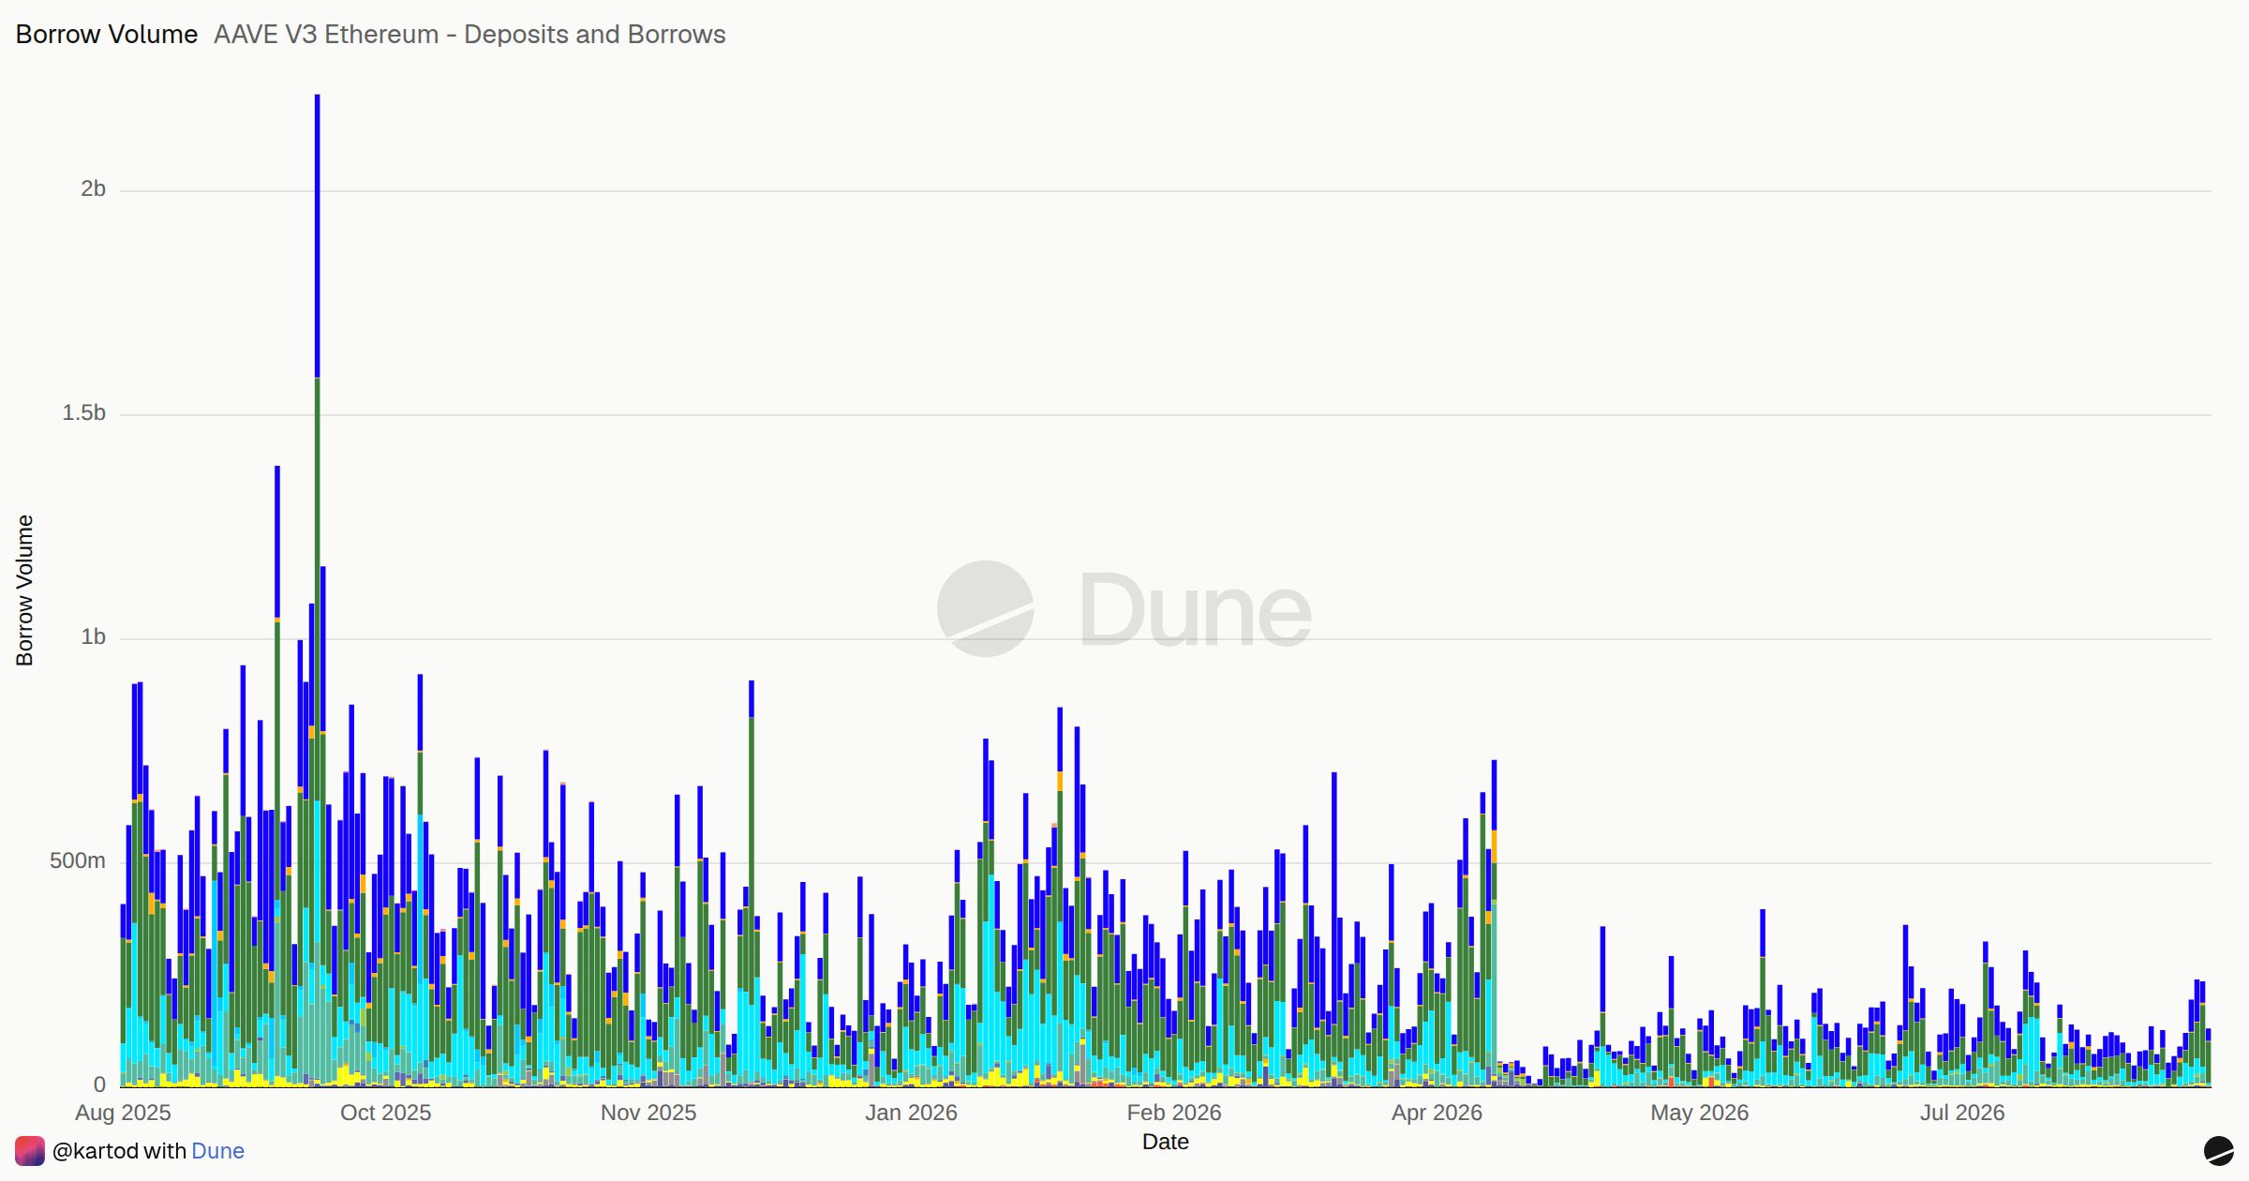Image resolution: width=2249 pixels, height=1181 pixels.
Task: Click the AAVE V3 Ethereum subtitle
Action: [x=469, y=35]
